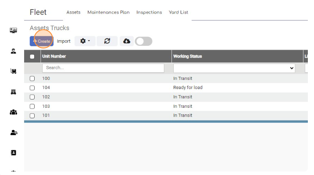Click the Fleet heading
The width and height of the screenshot is (314, 175).
point(38,12)
